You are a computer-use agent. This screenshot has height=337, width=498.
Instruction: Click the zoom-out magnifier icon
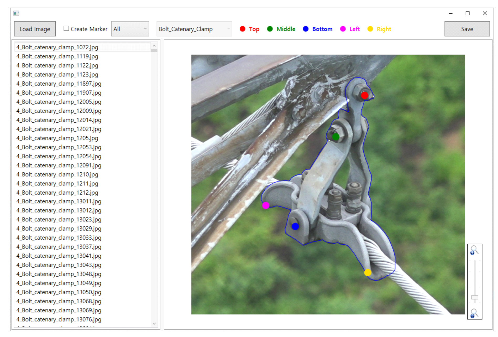[474, 313]
